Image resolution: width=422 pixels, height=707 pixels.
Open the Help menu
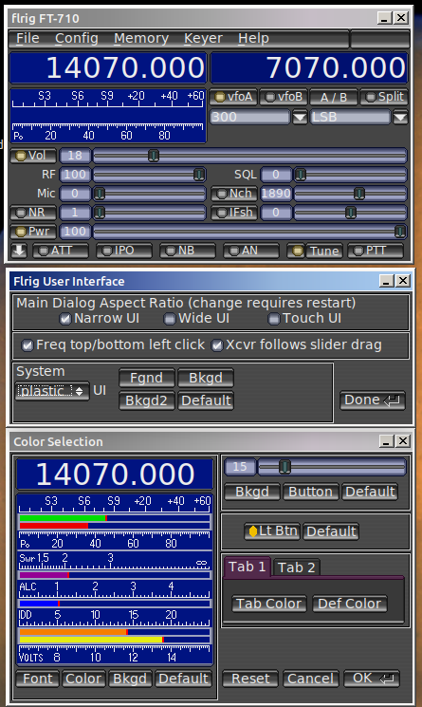pyautogui.click(x=253, y=38)
